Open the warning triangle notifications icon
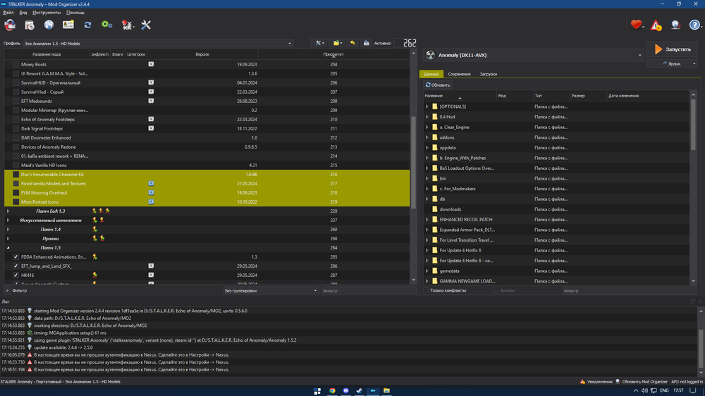The height and width of the screenshot is (396, 705). [656, 25]
